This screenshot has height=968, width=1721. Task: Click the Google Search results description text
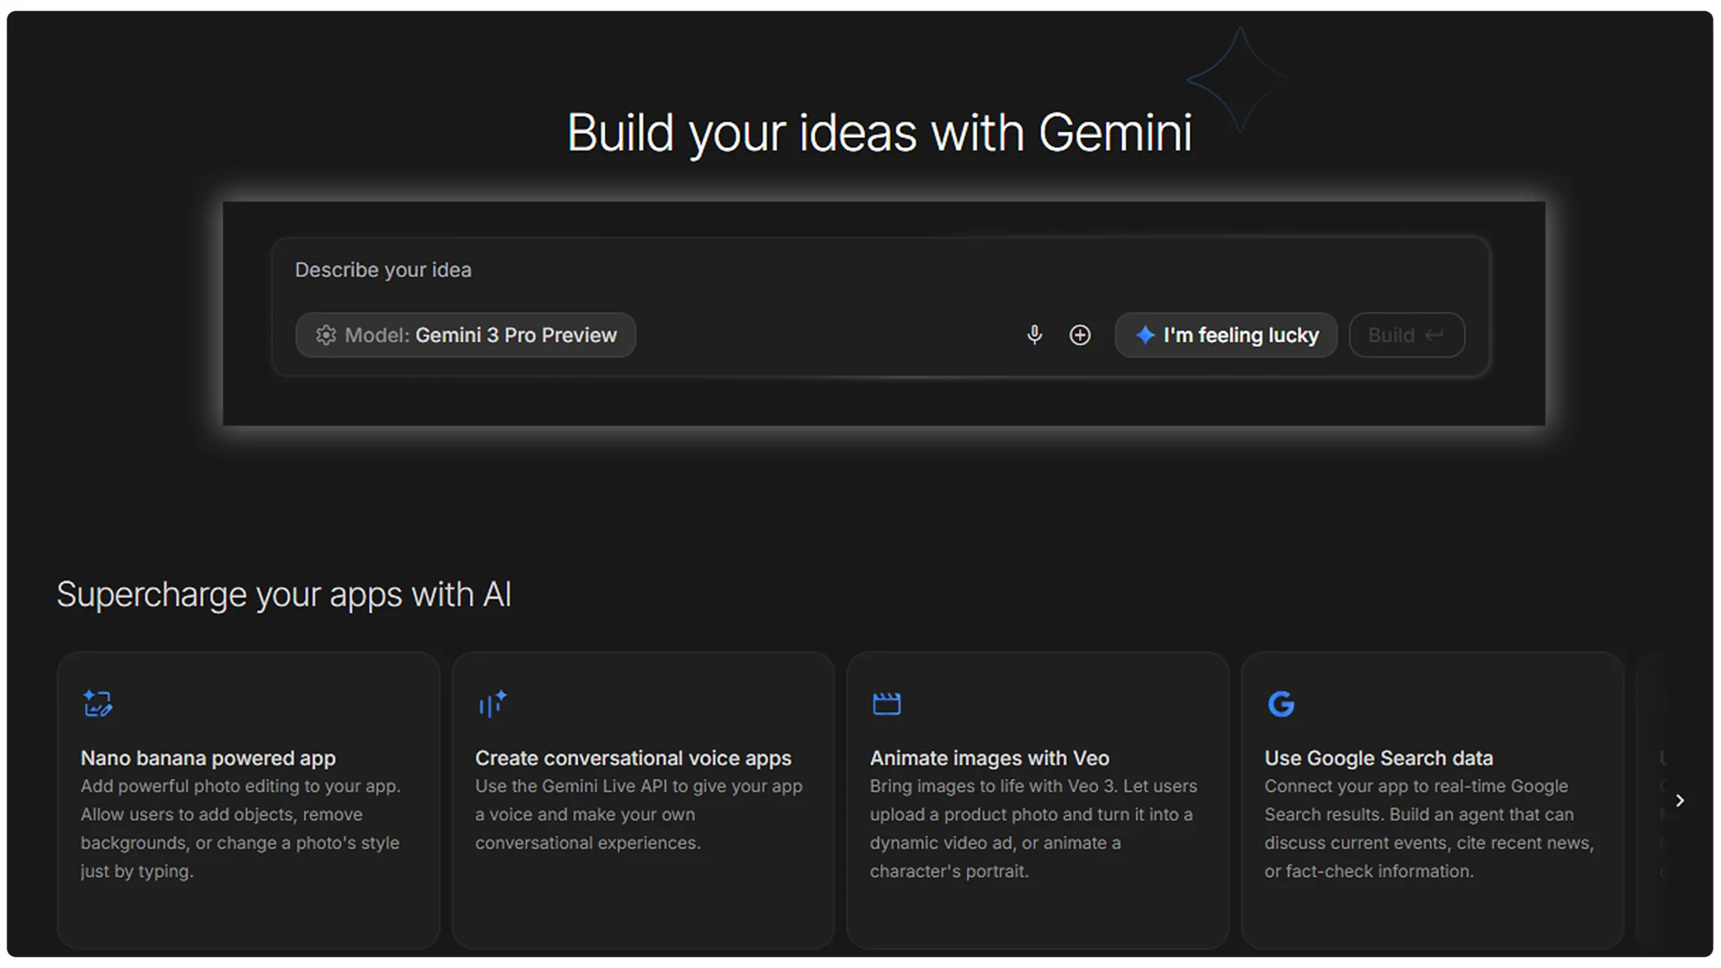1429,829
